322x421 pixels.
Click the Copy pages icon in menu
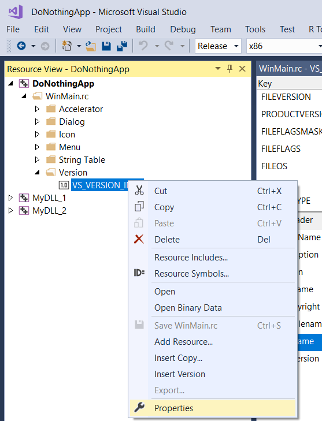(139, 207)
